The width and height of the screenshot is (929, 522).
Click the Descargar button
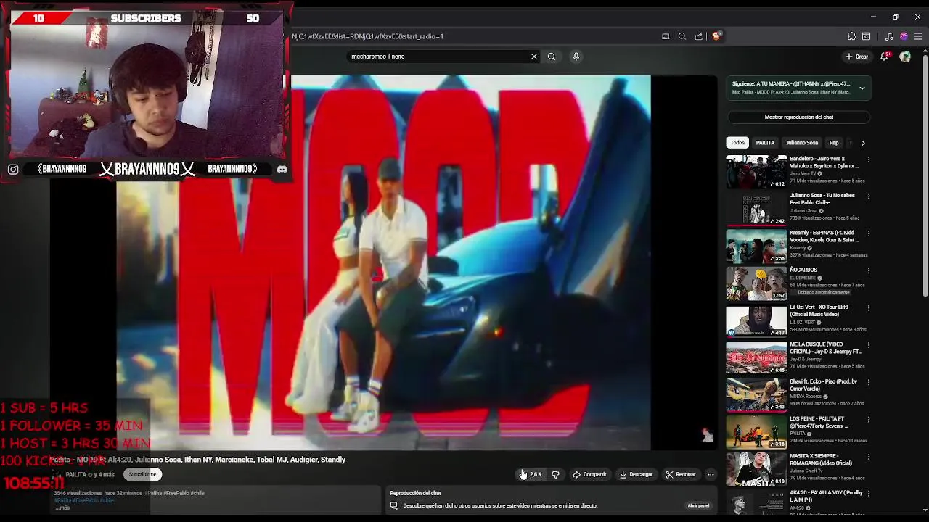point(636,474)
